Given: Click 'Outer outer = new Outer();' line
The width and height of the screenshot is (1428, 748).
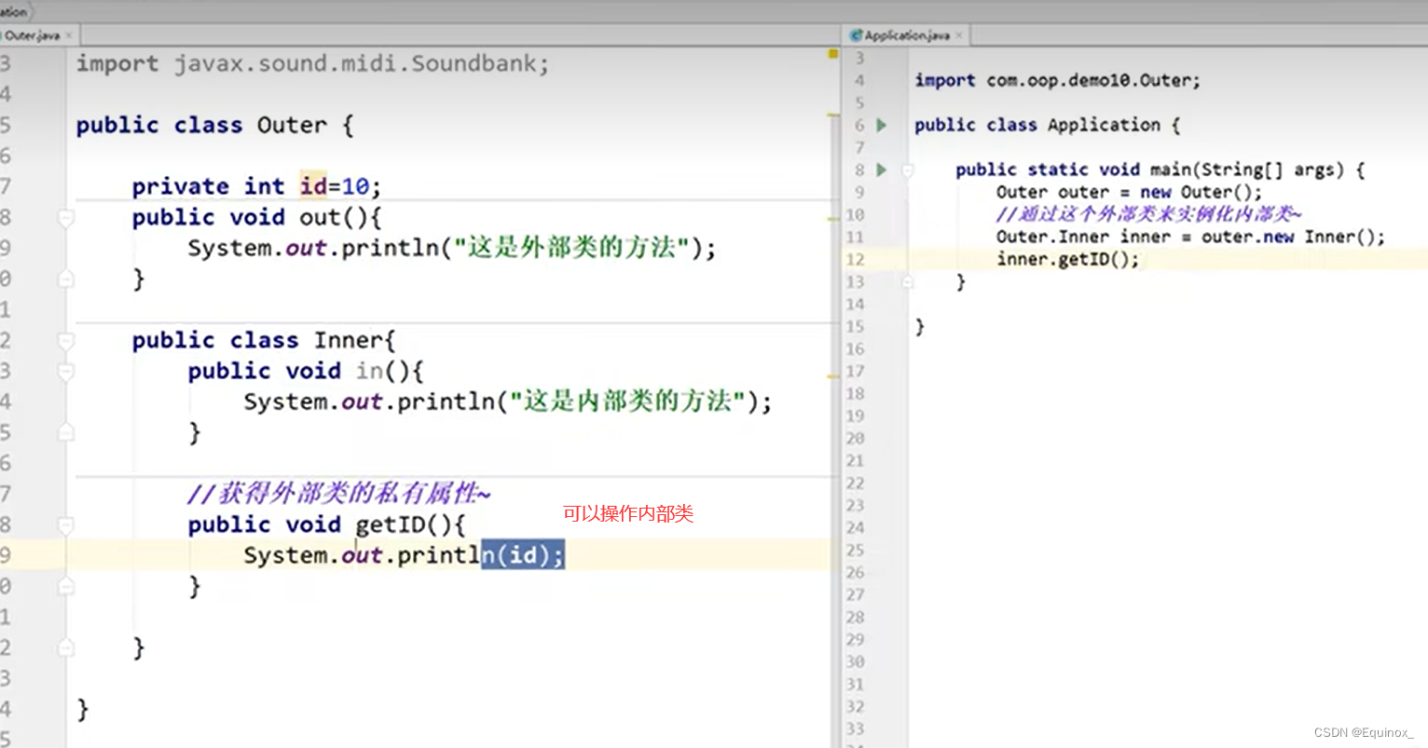Looking at the screenshot, I should click(x=1129, y=192).
